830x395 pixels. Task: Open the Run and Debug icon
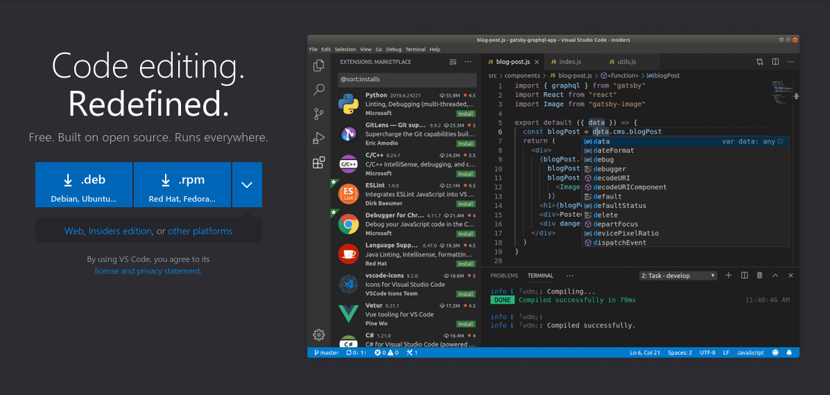point(319,138)
